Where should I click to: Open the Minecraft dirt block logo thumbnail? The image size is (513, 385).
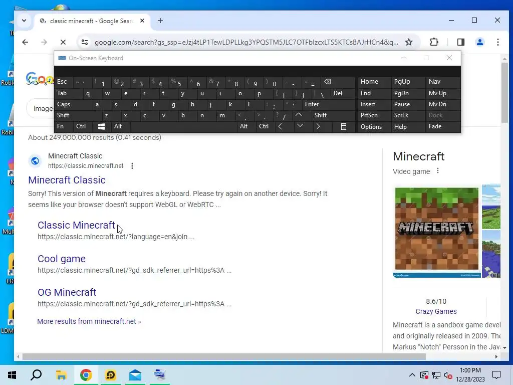[436, 232]
